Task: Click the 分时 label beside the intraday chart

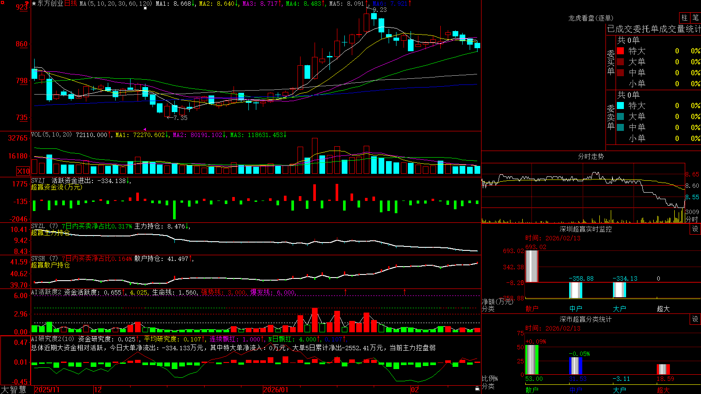Action: coord(692,219)
